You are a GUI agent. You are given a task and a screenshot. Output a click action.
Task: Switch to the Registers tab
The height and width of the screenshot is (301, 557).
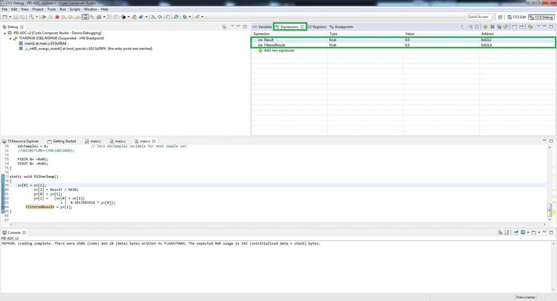320,27
